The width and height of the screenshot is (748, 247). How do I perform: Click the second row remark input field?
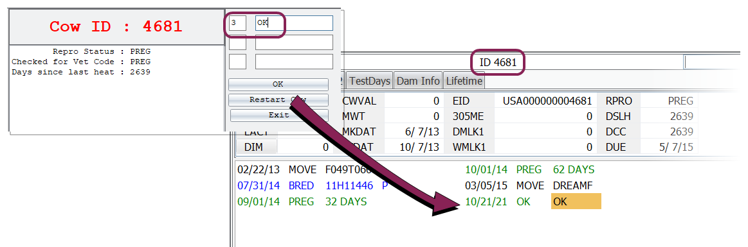coord(294,42)
